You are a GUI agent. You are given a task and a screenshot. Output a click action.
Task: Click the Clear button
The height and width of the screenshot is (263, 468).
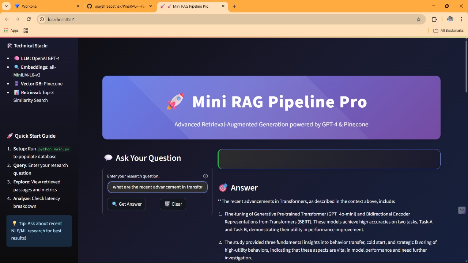173,204
